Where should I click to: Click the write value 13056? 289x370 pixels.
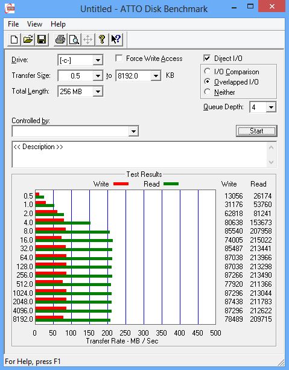[233, 196]
